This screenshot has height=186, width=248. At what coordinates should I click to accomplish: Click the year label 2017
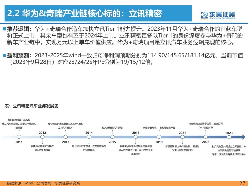(x=136, y=133)
